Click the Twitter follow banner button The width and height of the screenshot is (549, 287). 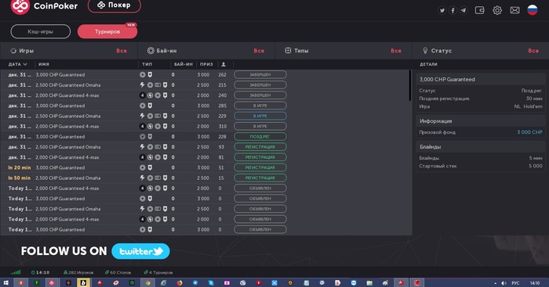tap(140, 251)
